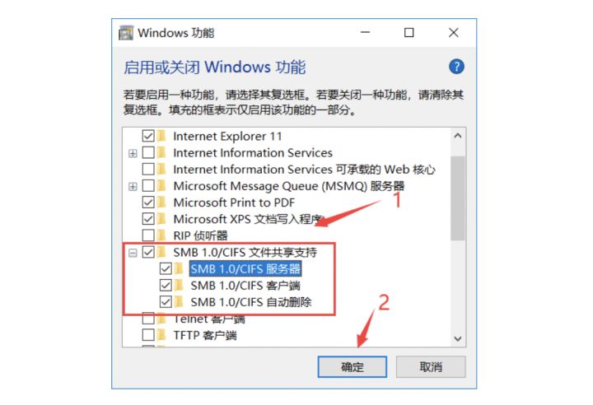
Task: Enable the RIP 侦听器 checkbox
Action: pyautogui.click(x=148, y=235)
